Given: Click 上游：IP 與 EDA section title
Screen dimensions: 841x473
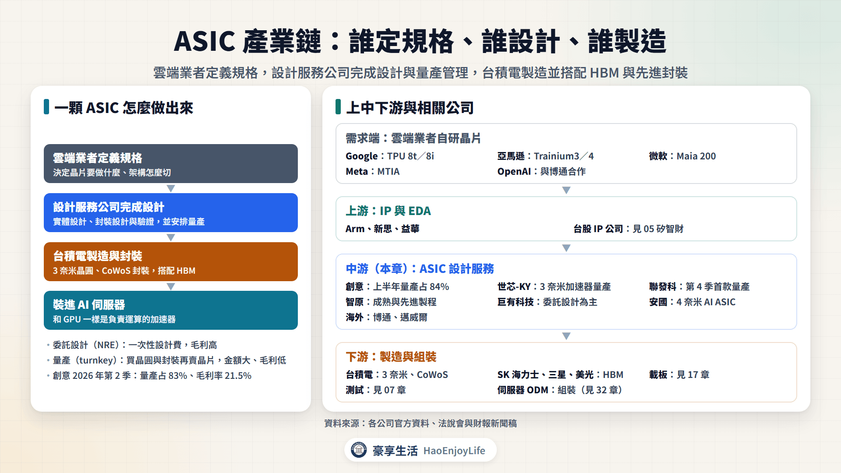Looking at the screenshot, I should [388, 211].
